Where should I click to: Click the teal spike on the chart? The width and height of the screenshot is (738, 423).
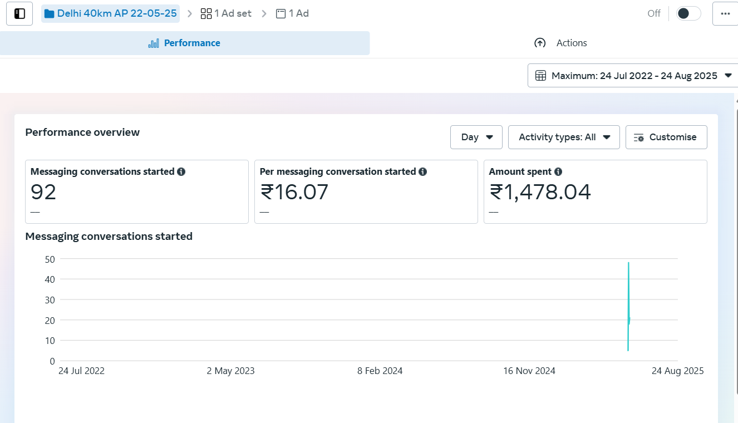[x=628, y=306]
